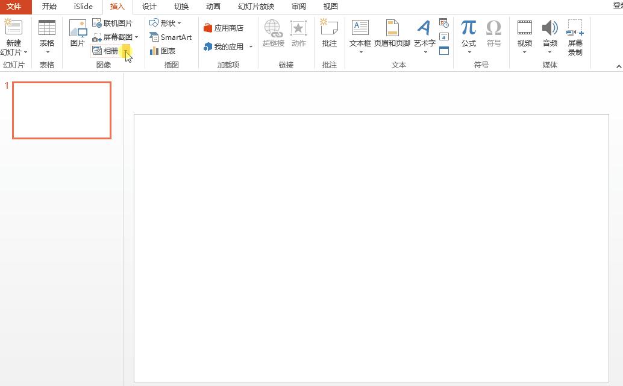Select slide 1 thumbnail in the panel
The width and height of the screenshot is (623, 386).
point(61,110)
